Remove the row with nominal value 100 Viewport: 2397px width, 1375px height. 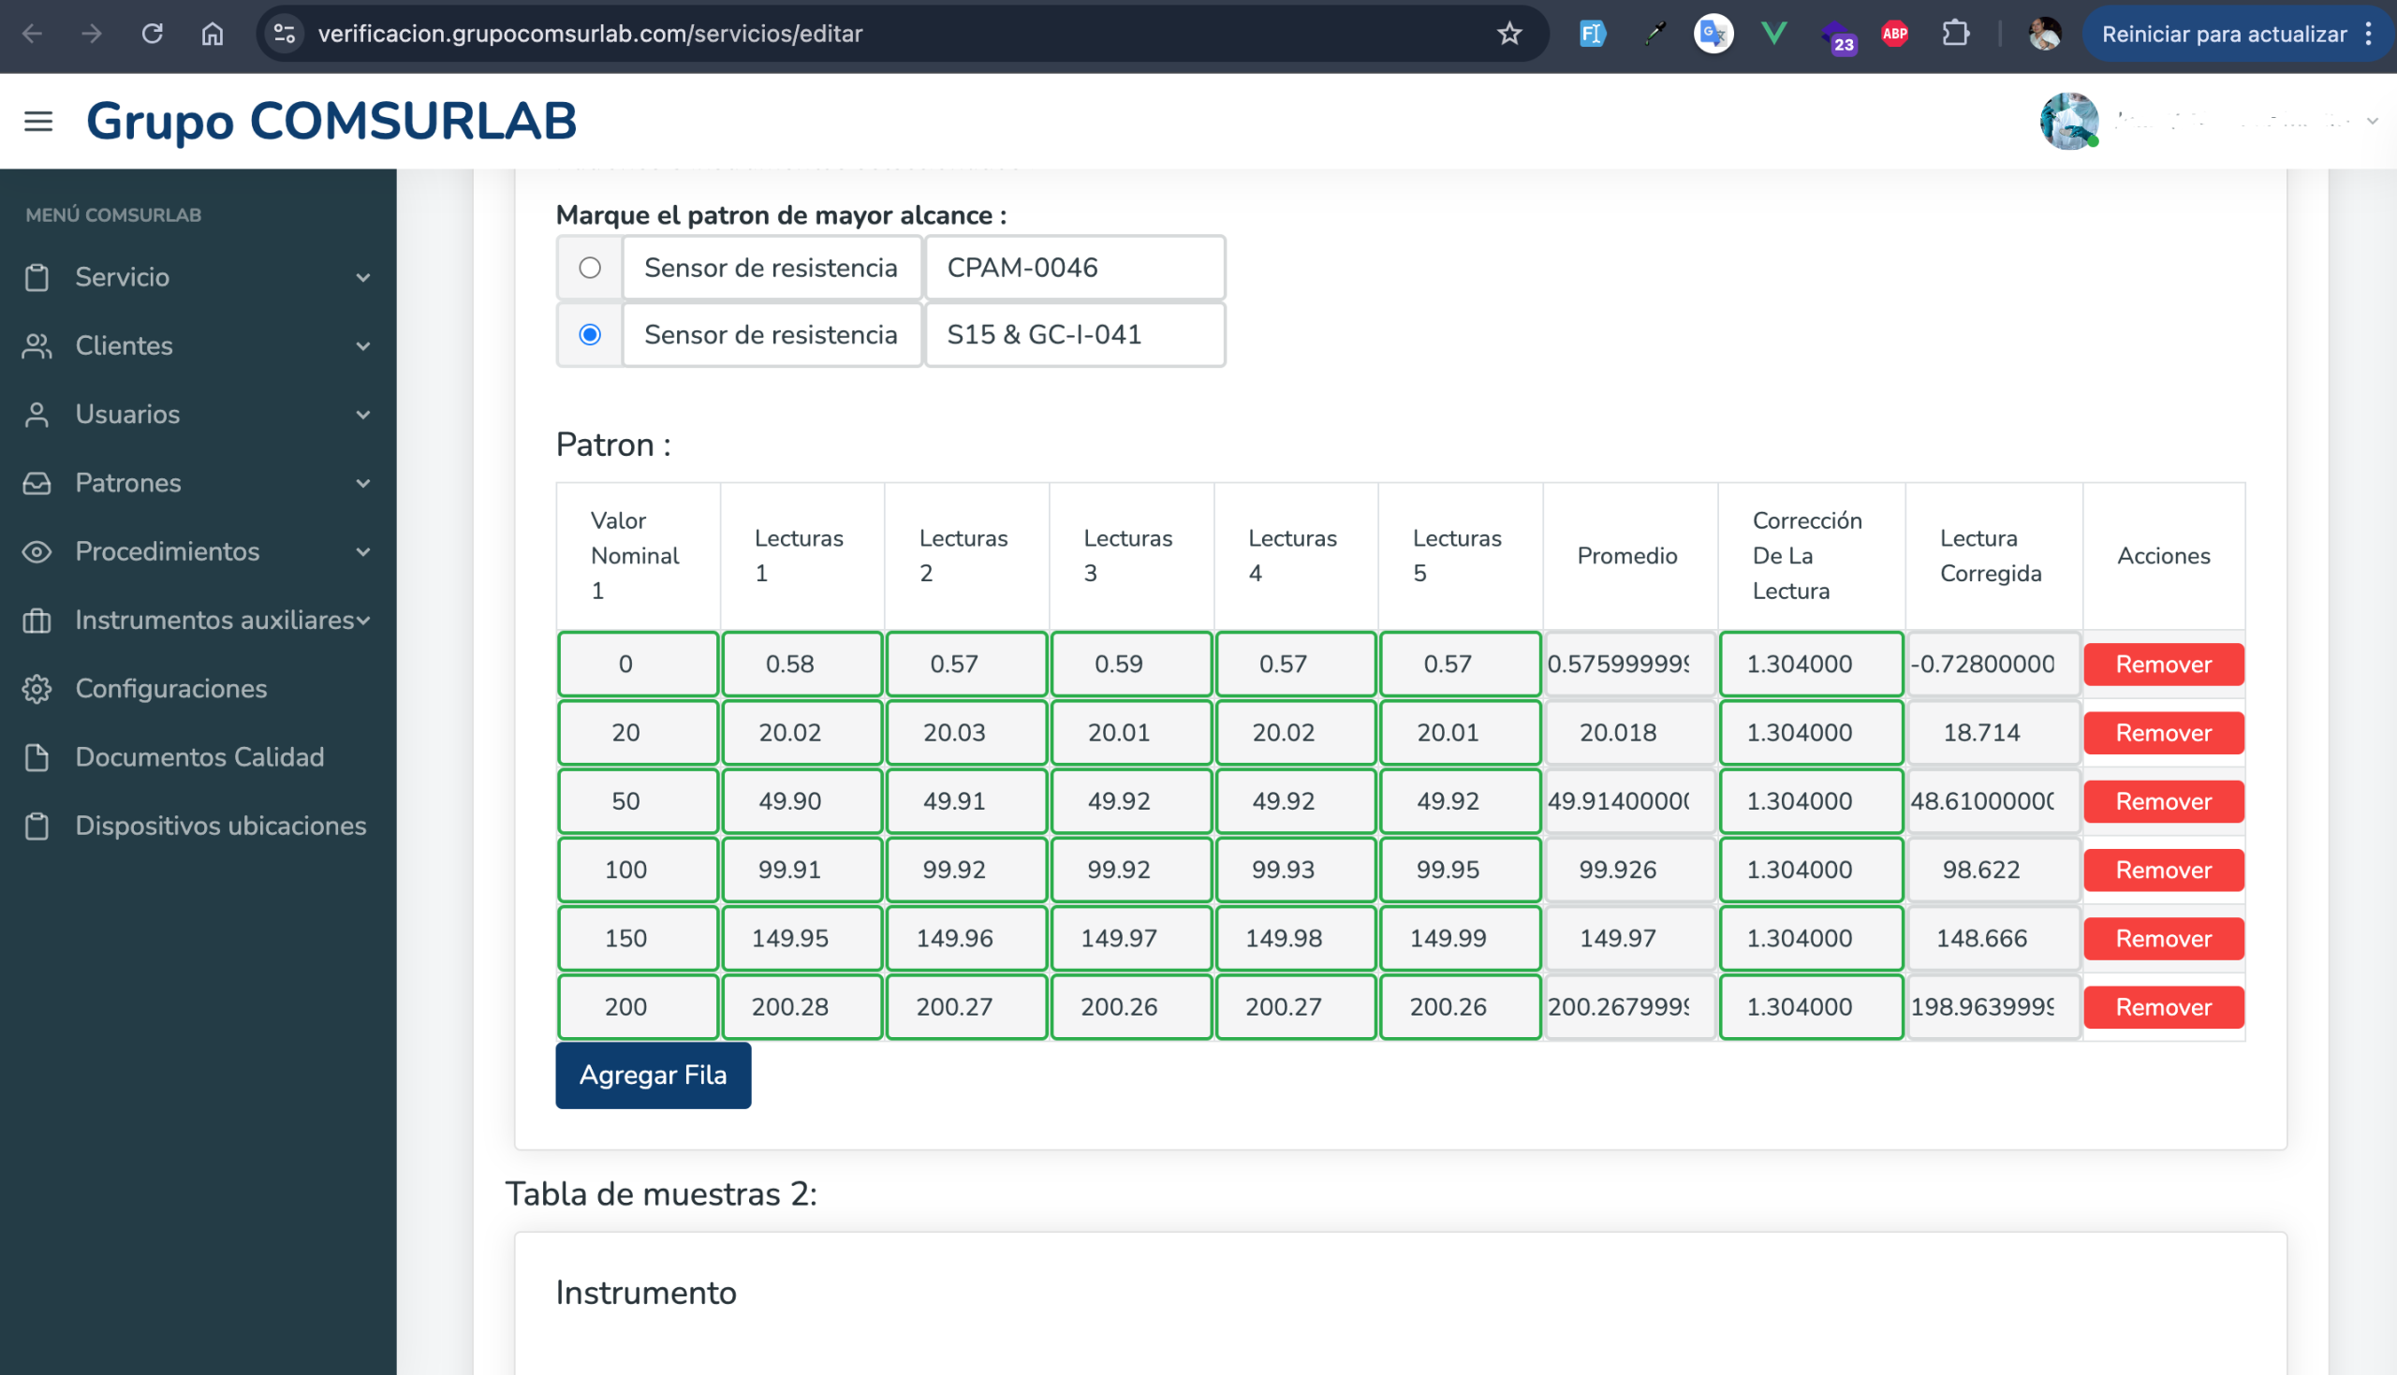click(x=2163, y=870)
